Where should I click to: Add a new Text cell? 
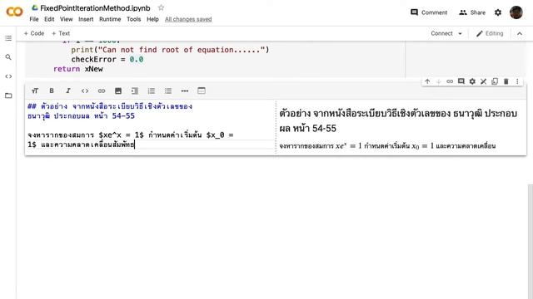point(61,33)
